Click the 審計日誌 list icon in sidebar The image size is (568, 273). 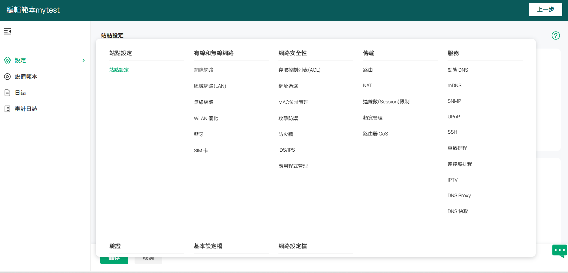(x=7, y=109)
